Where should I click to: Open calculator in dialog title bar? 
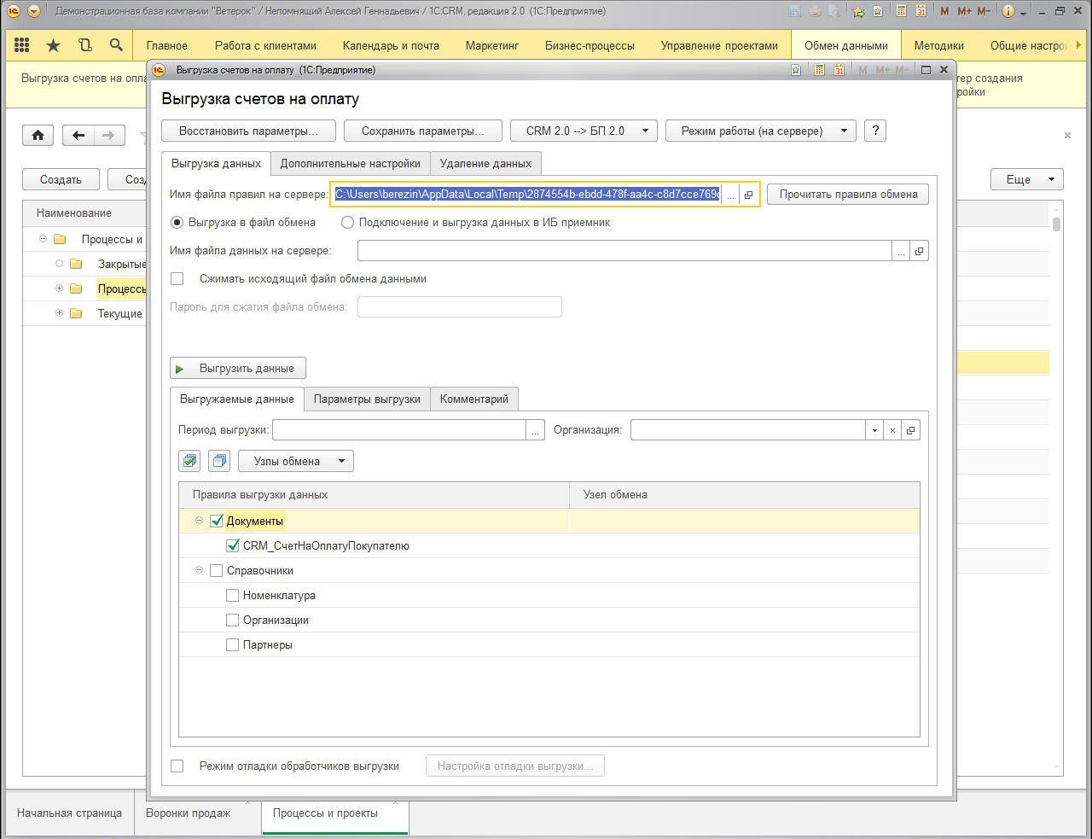click(x=819, y=70)
